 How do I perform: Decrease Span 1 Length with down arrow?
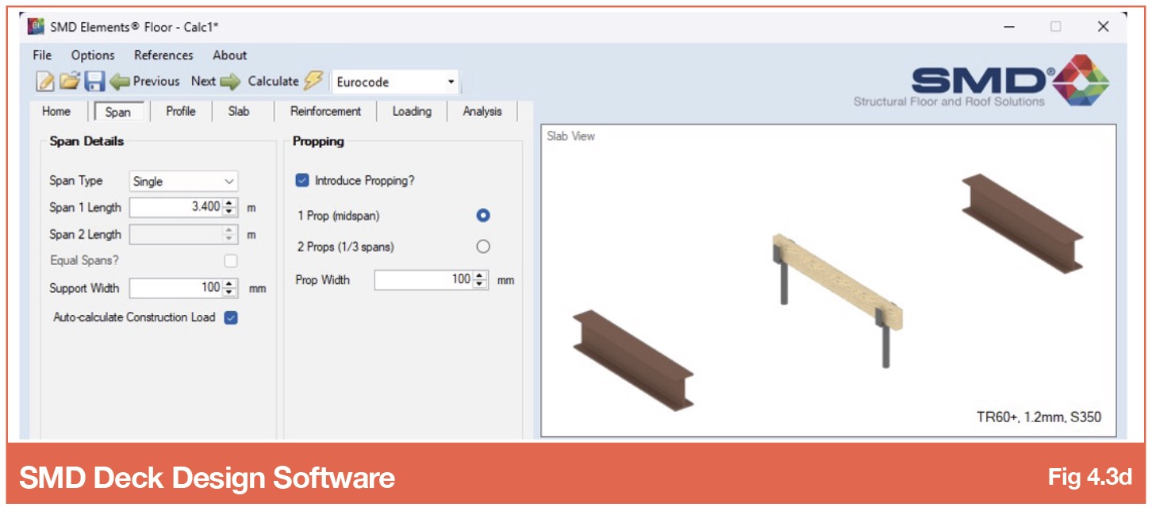coord(230,212)
